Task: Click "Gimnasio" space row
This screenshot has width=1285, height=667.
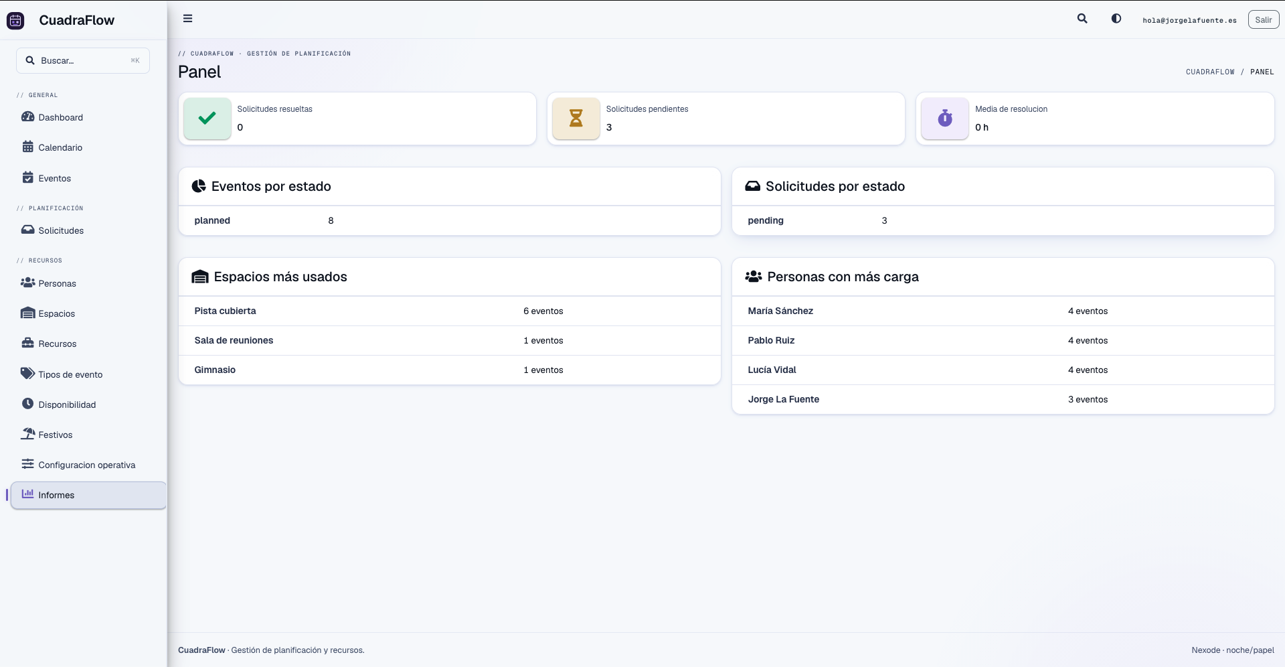Action: tap(450, 370)
